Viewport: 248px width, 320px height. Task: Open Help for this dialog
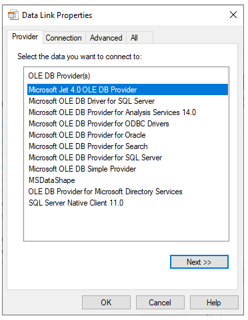tap(214, 303)
